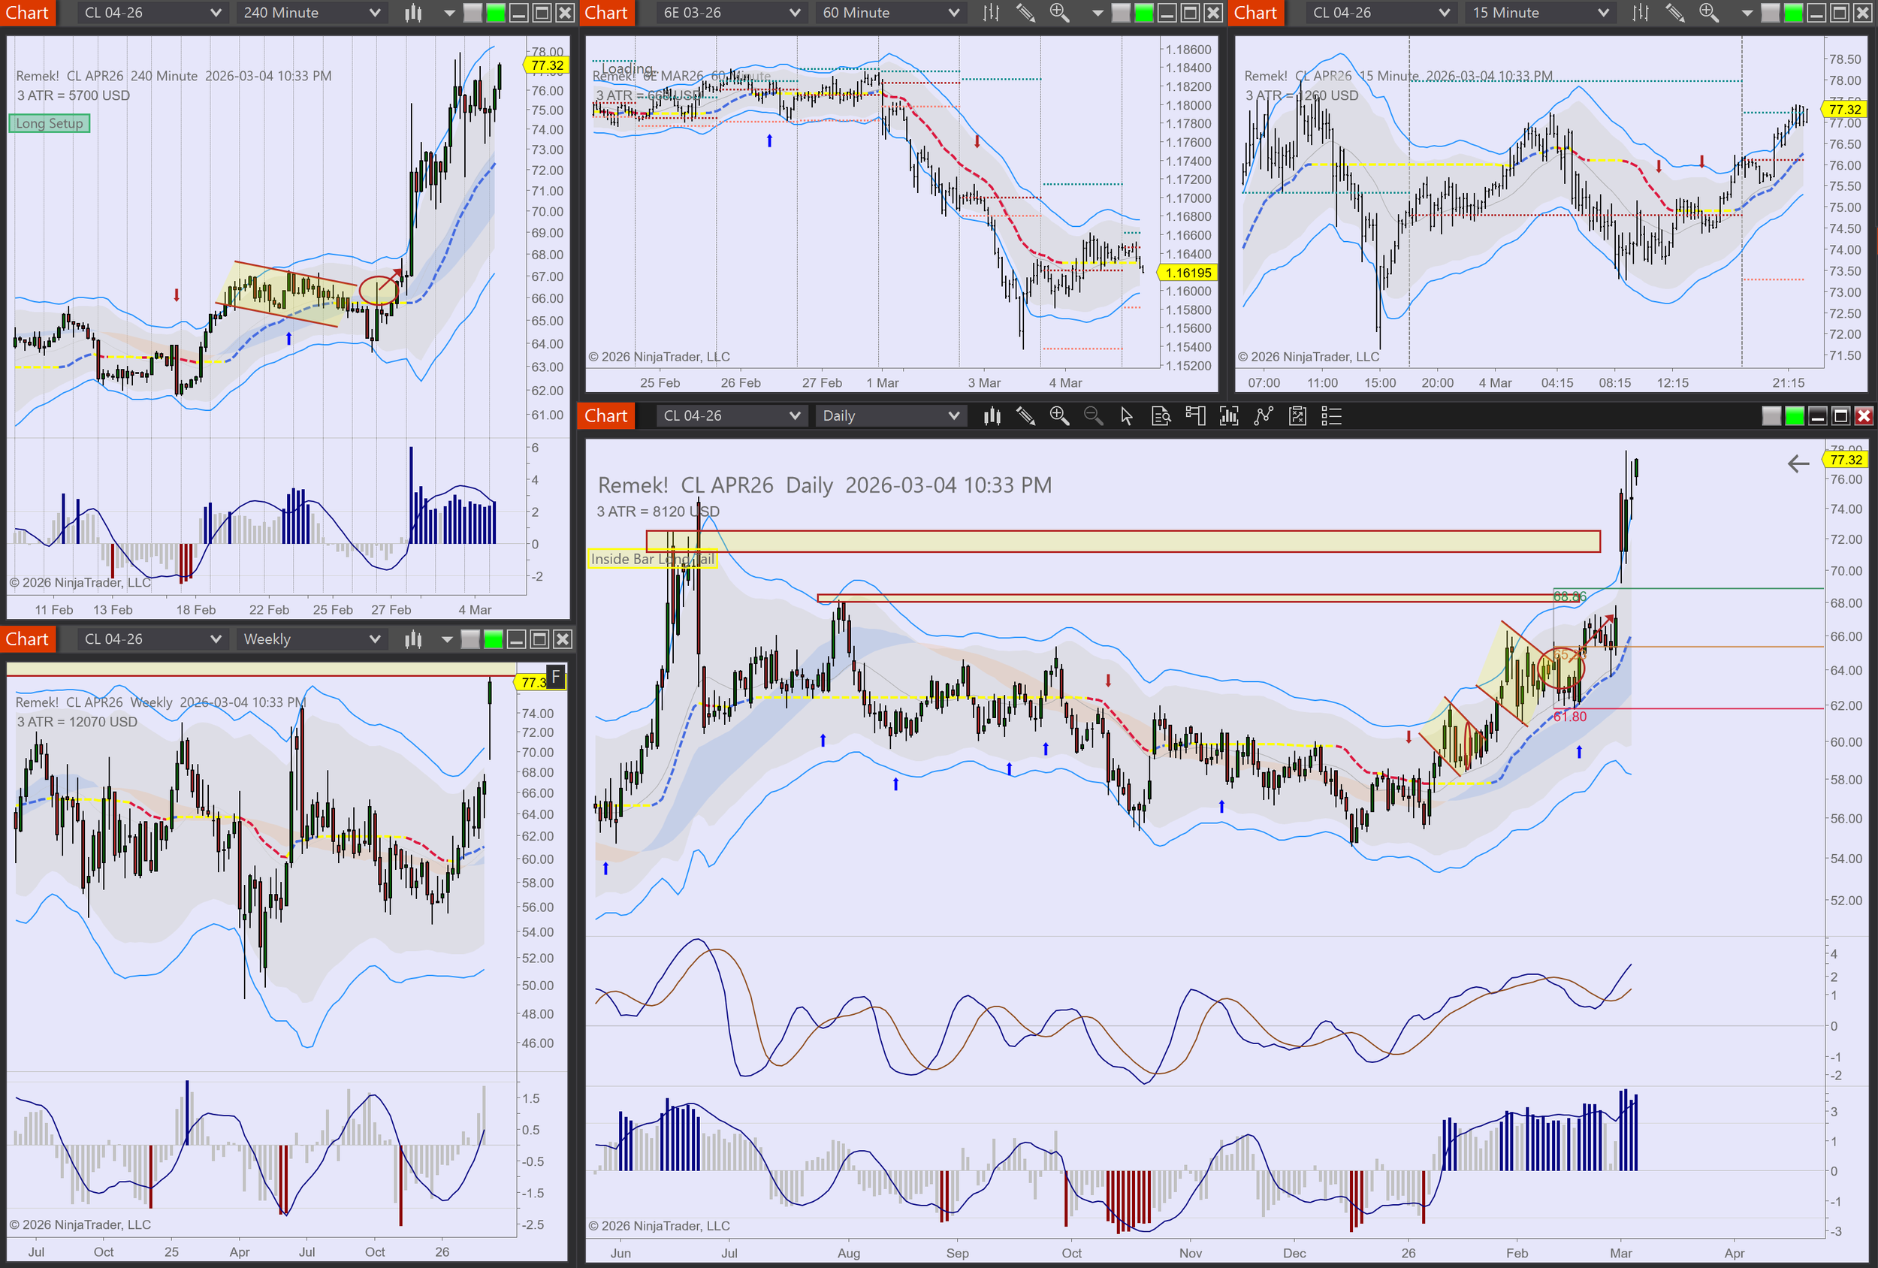Select drawing tools pencil on Daily chart

click(1025, 416)
